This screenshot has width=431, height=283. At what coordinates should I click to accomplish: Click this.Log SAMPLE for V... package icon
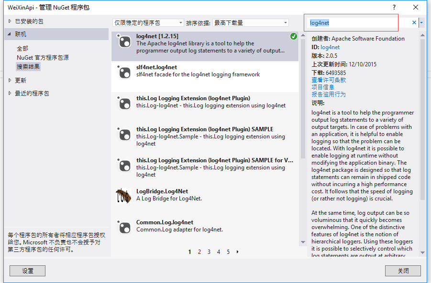[124, 166]
